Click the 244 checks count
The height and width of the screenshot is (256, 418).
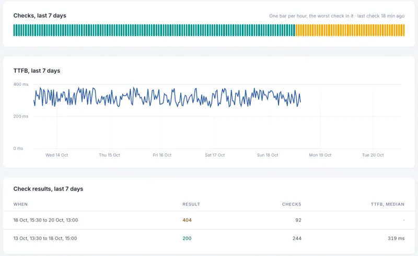(297, 238)
